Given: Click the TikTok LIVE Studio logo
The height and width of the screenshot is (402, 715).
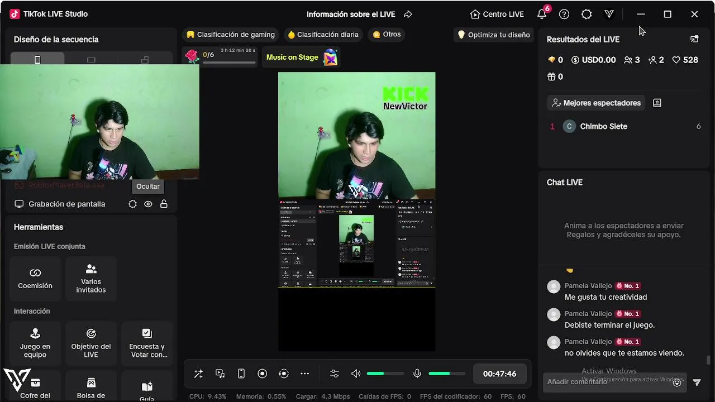Looking at the screenshot, I should click(x=15, y=14).
